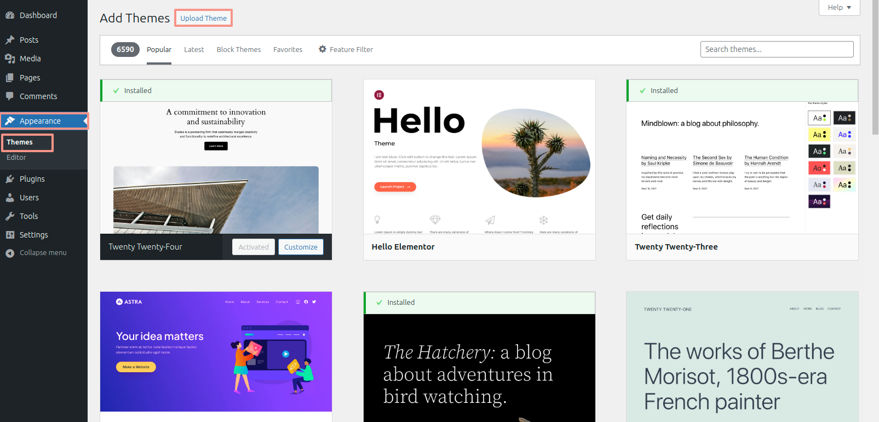
Task: Switch to the Block Themes tab
Action: click(x=239, y=49)
